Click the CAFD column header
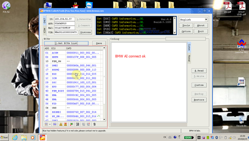This screenshot has height=141, width=249. 83,48
